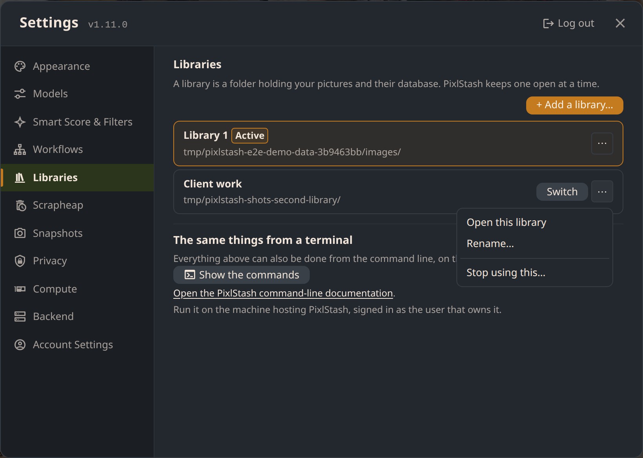Click the Appearance palette icon
Screen dimensions: 643x458
[20, 66]
